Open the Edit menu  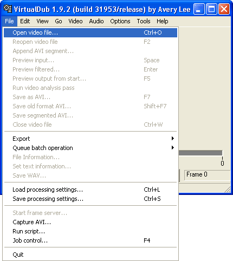(25, 21)
